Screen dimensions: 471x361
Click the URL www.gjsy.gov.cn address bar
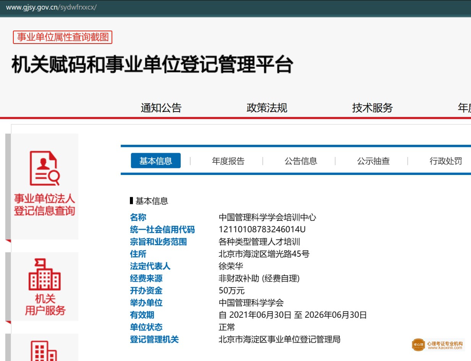point(51,7)
